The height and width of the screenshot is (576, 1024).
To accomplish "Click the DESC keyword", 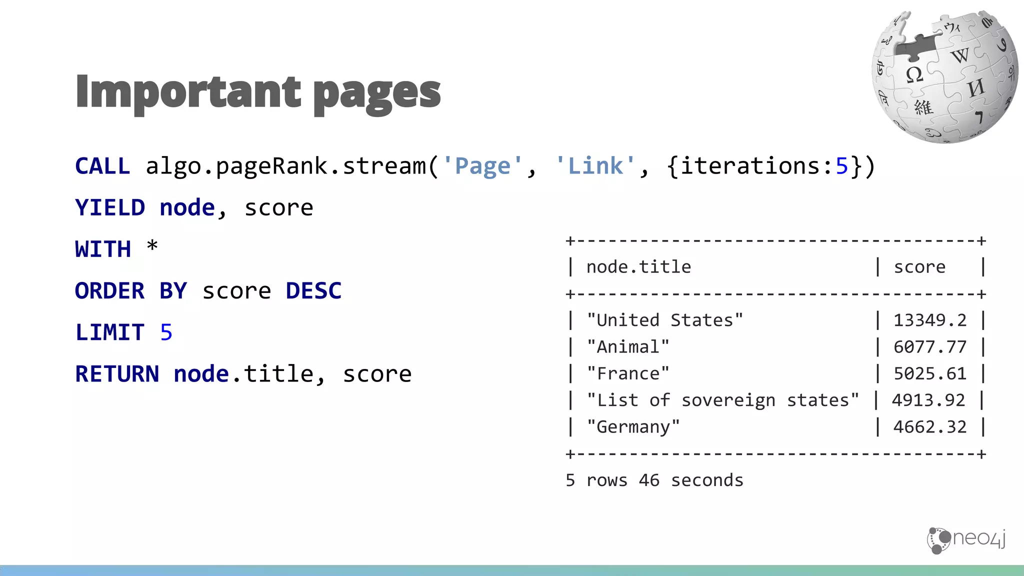I will point(314,290).
